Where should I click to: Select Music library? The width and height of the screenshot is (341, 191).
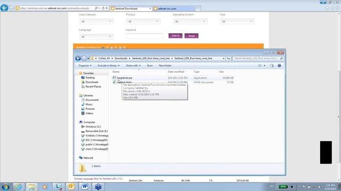tap(89, 105)
